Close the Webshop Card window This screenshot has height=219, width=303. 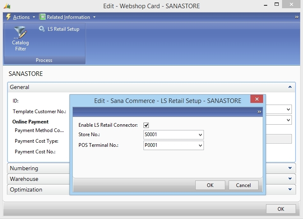click(x=291, y=4)
